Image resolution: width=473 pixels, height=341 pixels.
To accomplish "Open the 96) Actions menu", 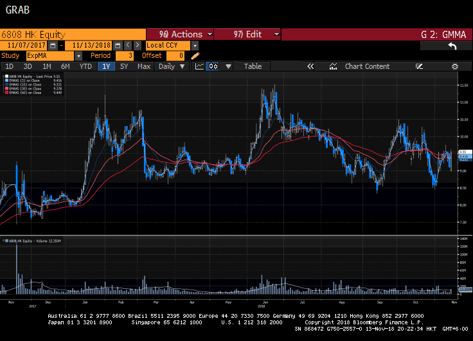I will [x=180, y=34].
